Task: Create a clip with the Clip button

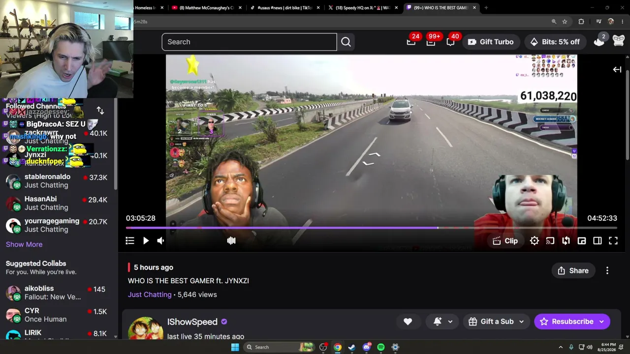Action: pyautogui.click(x=505, y=241)
